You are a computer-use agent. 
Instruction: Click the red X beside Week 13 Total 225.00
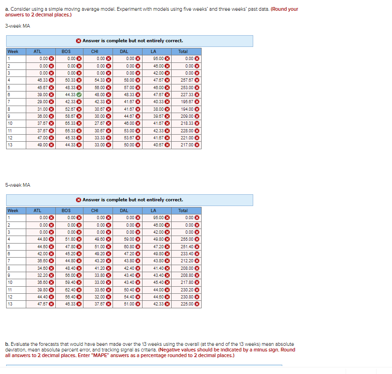[x=197, y=304]
